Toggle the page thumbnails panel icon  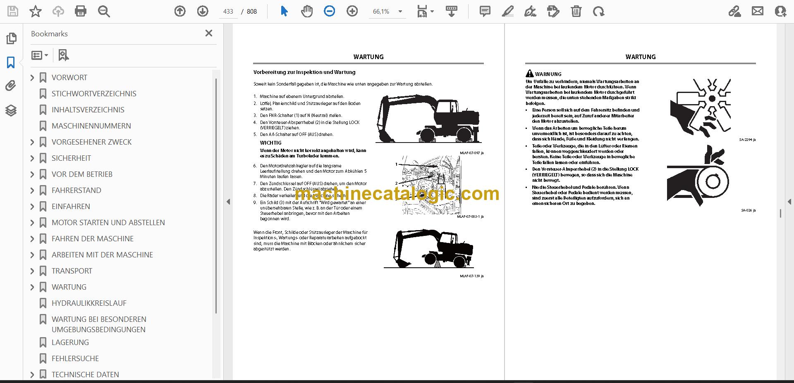click(x=11, y=38)
